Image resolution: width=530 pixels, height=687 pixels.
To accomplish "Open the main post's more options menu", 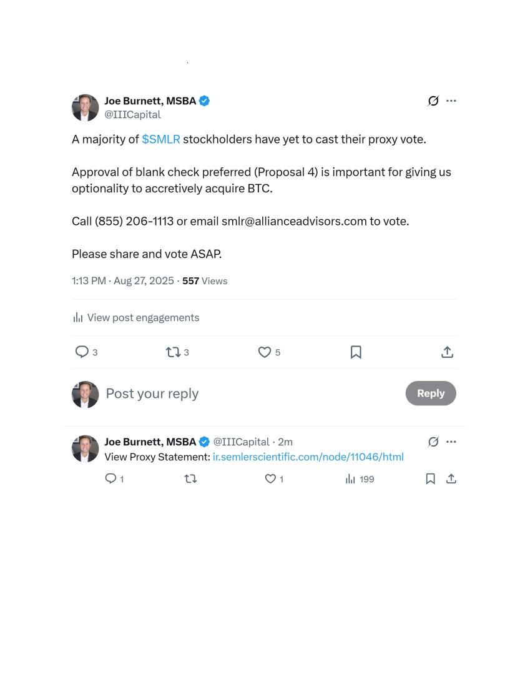I will click(451, 101).
